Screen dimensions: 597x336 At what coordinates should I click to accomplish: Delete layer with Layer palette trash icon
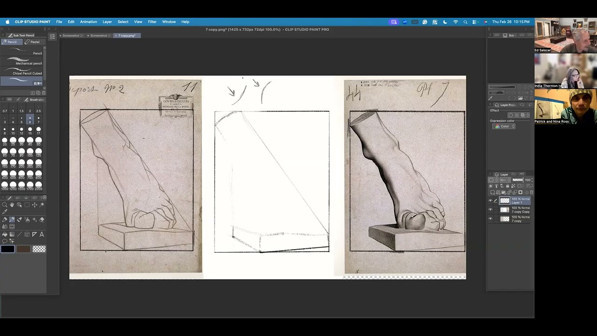click(x=531, y=192)
